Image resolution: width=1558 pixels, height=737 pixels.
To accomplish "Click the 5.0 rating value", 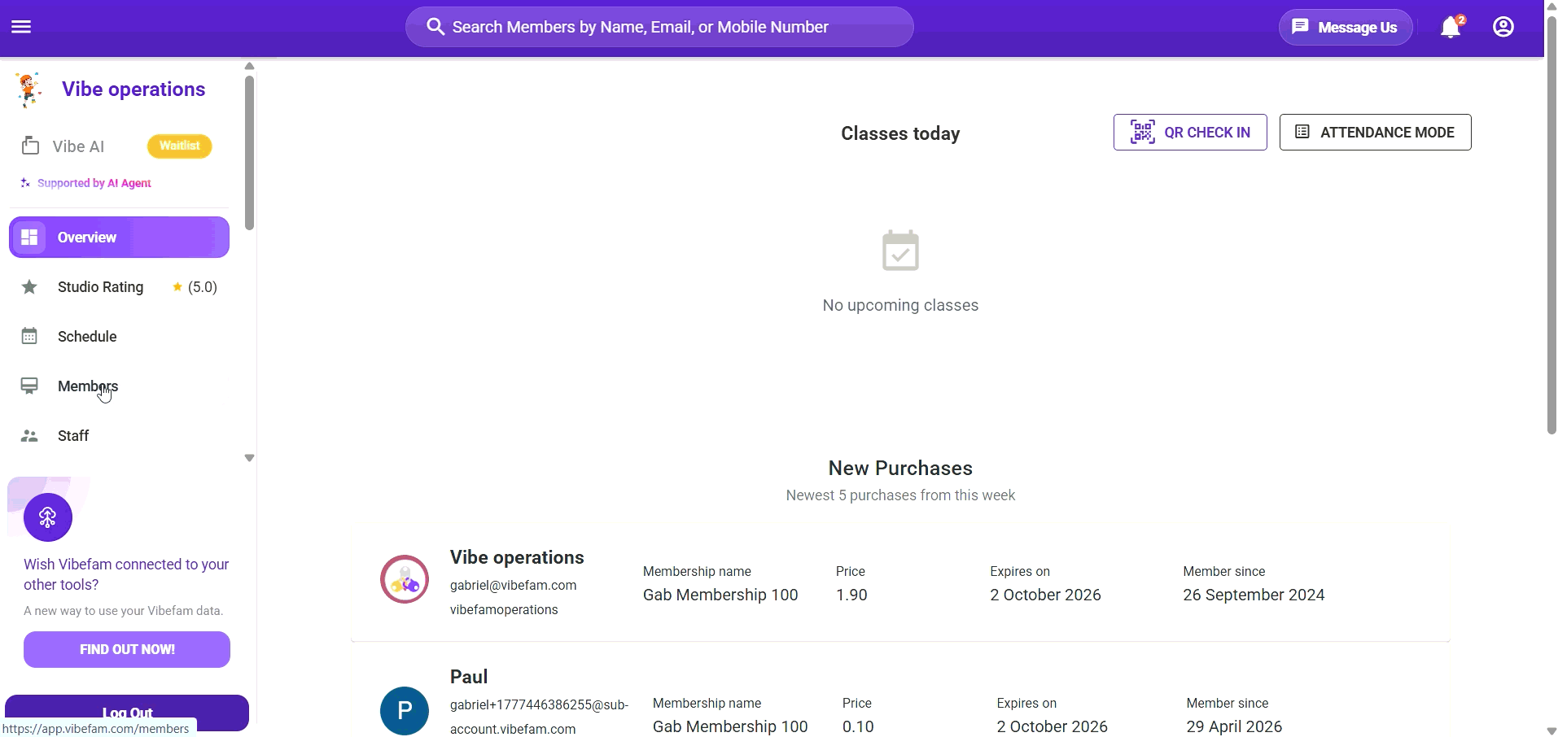I will pos(203,287).
